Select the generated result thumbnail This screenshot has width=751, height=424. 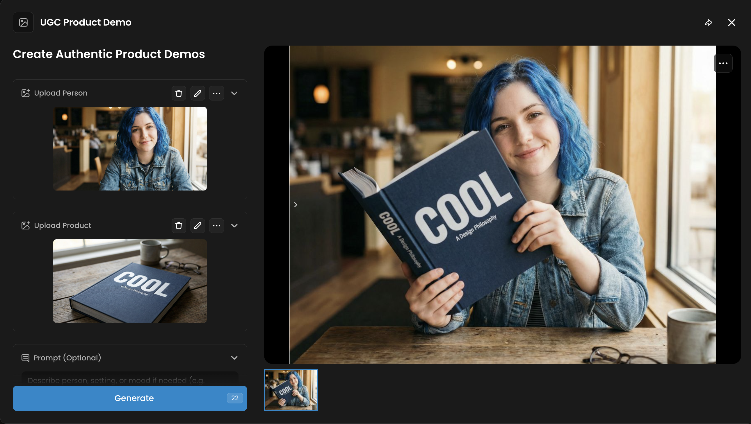(x=291, y=390)
